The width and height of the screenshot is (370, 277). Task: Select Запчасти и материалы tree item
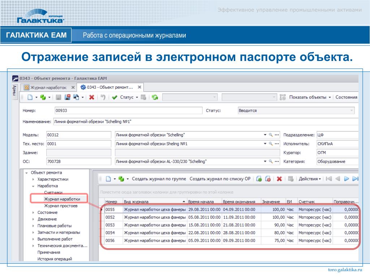pyautogui.click(x=59, y=233)
